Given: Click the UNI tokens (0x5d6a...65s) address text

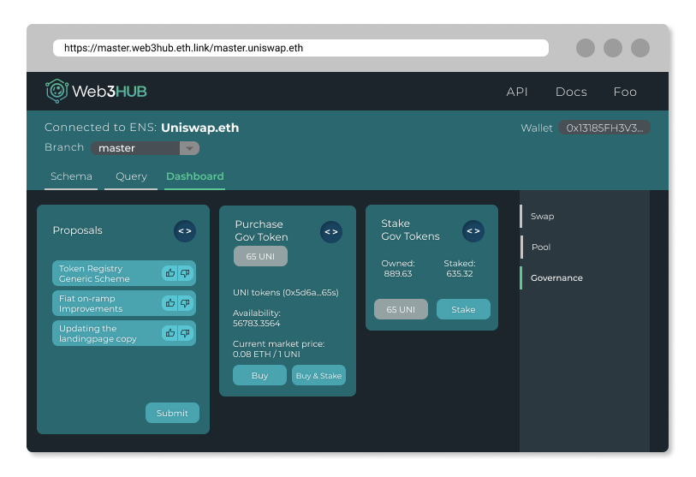Looking at the screenshot, I should [x=286, y=292].
